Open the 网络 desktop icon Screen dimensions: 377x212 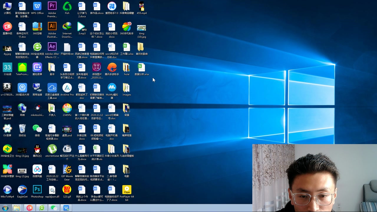pyautogui.click(x=22, y=110)
